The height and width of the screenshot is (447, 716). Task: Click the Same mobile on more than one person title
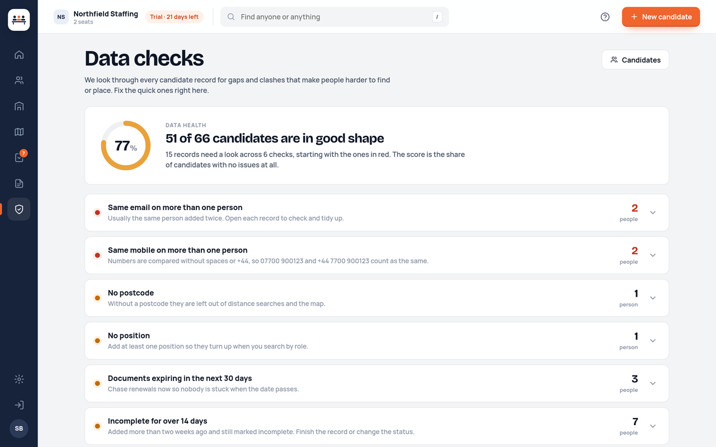(x=177, y=250)
